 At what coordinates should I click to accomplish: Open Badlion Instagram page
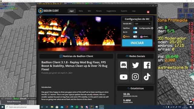click(x=135, y=77)
